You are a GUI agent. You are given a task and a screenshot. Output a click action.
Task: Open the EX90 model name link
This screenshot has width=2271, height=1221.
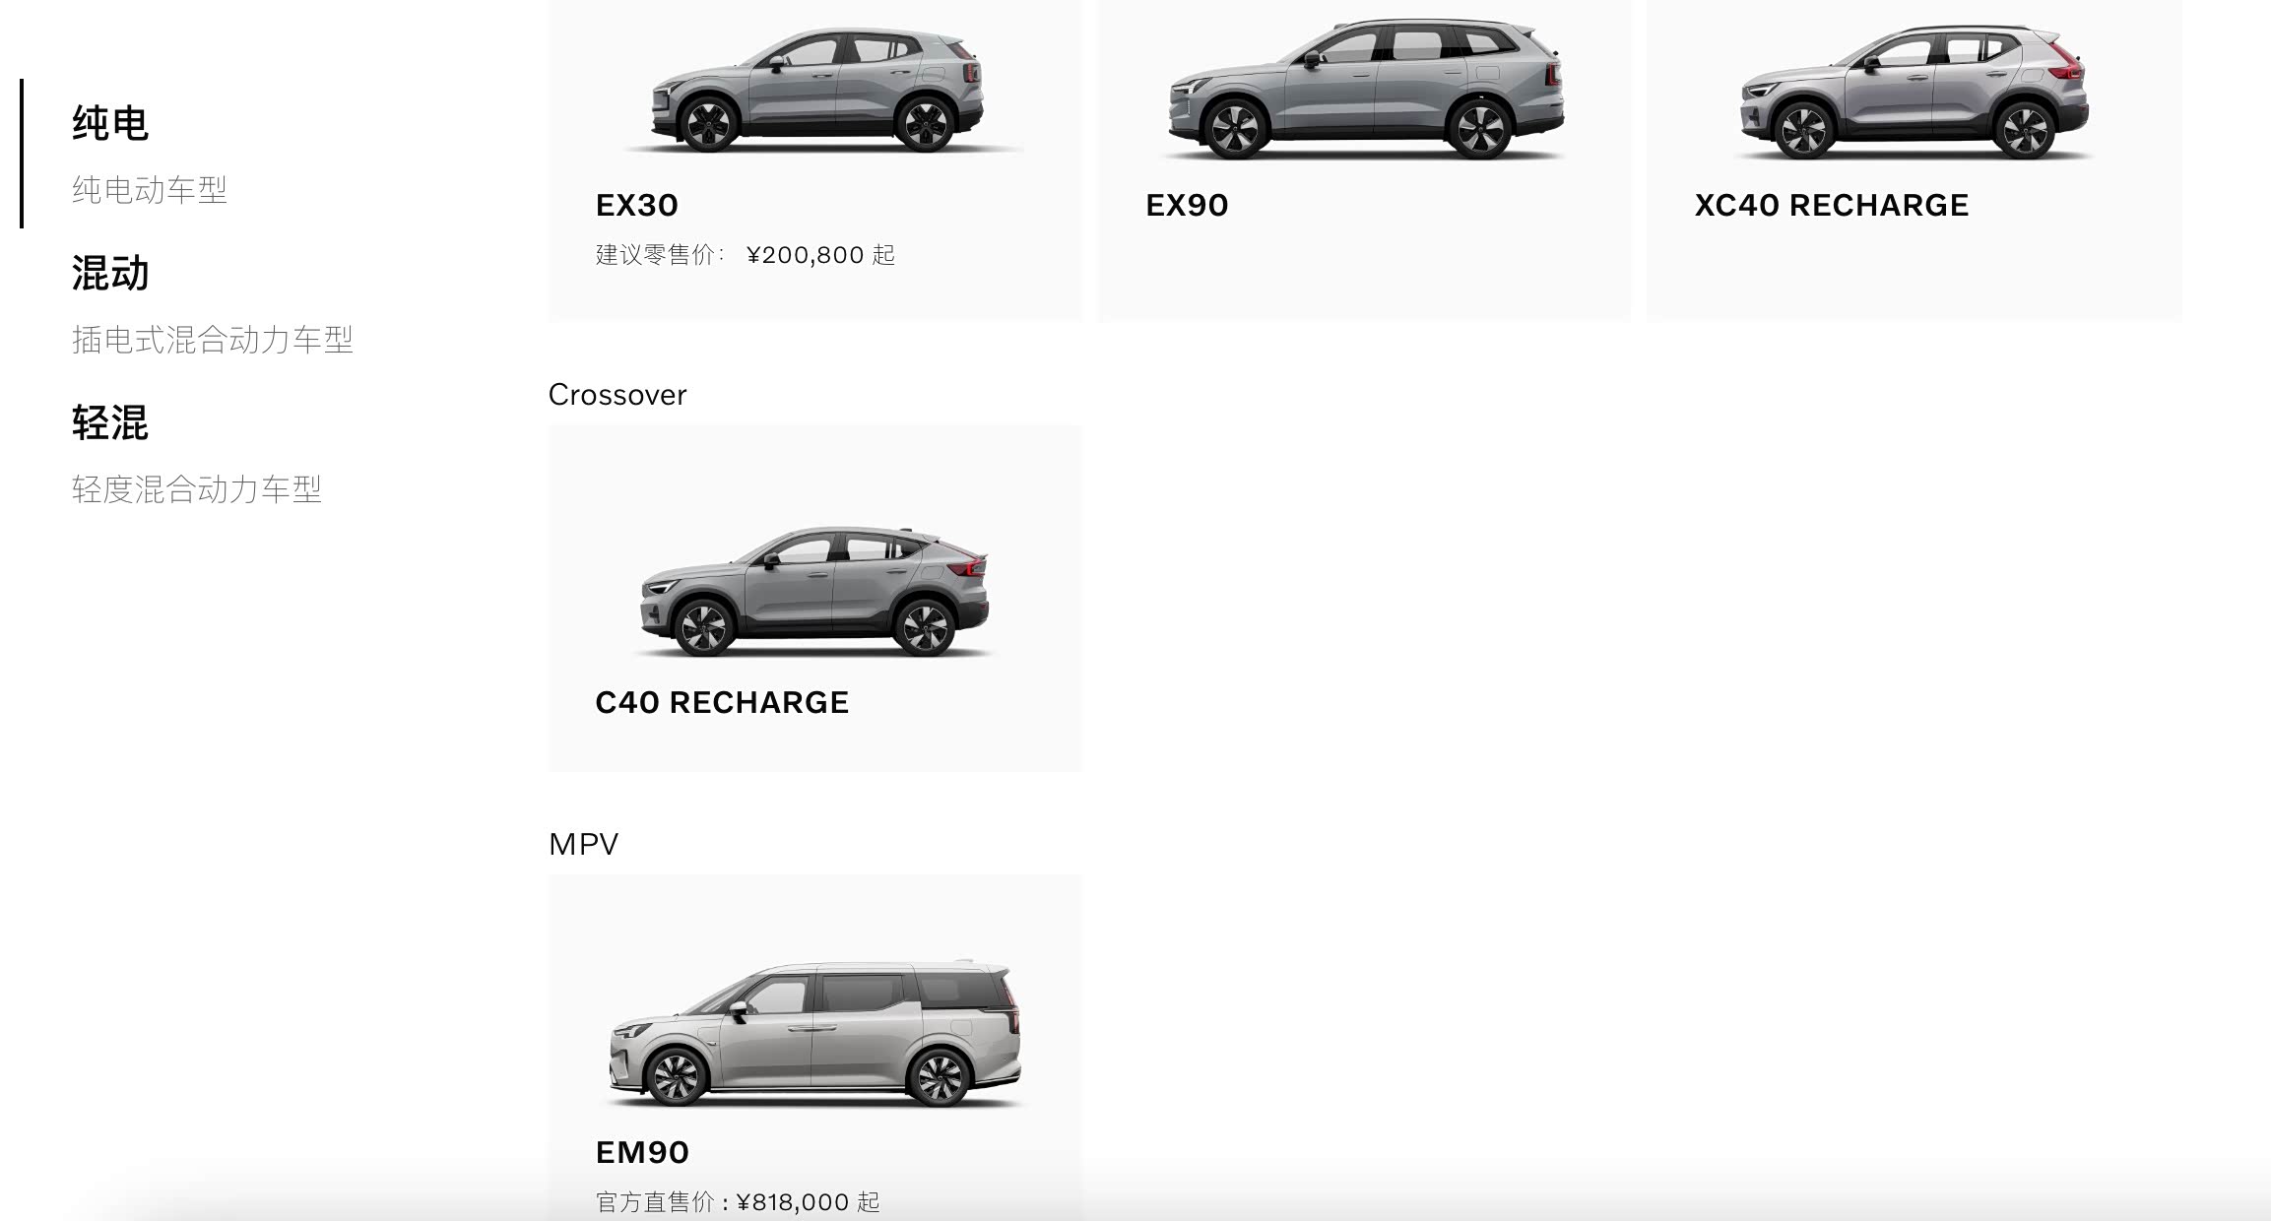click(x=1187, y=205)
